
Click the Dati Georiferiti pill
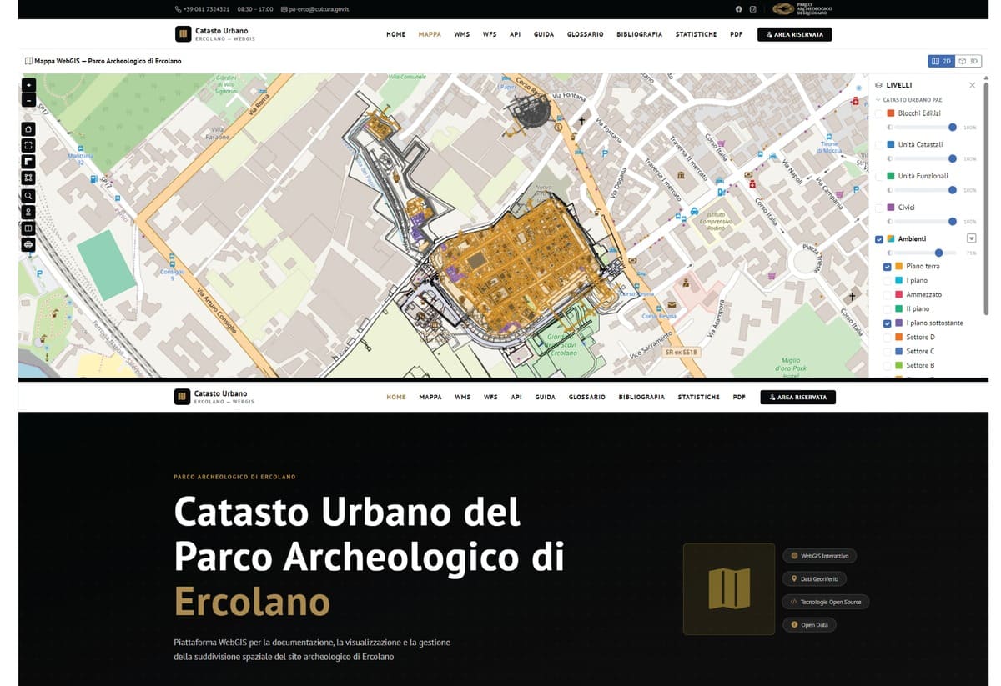pyautogui.click(x=815, y=578)
